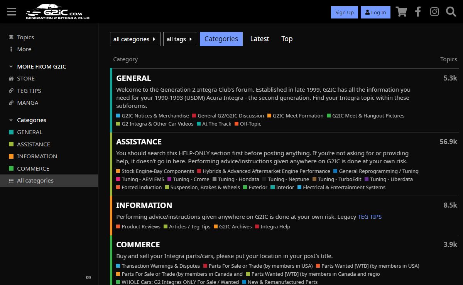Open G2IC Notices & Merchandise subcategory
463x285 pixels.
click(153, 116)
